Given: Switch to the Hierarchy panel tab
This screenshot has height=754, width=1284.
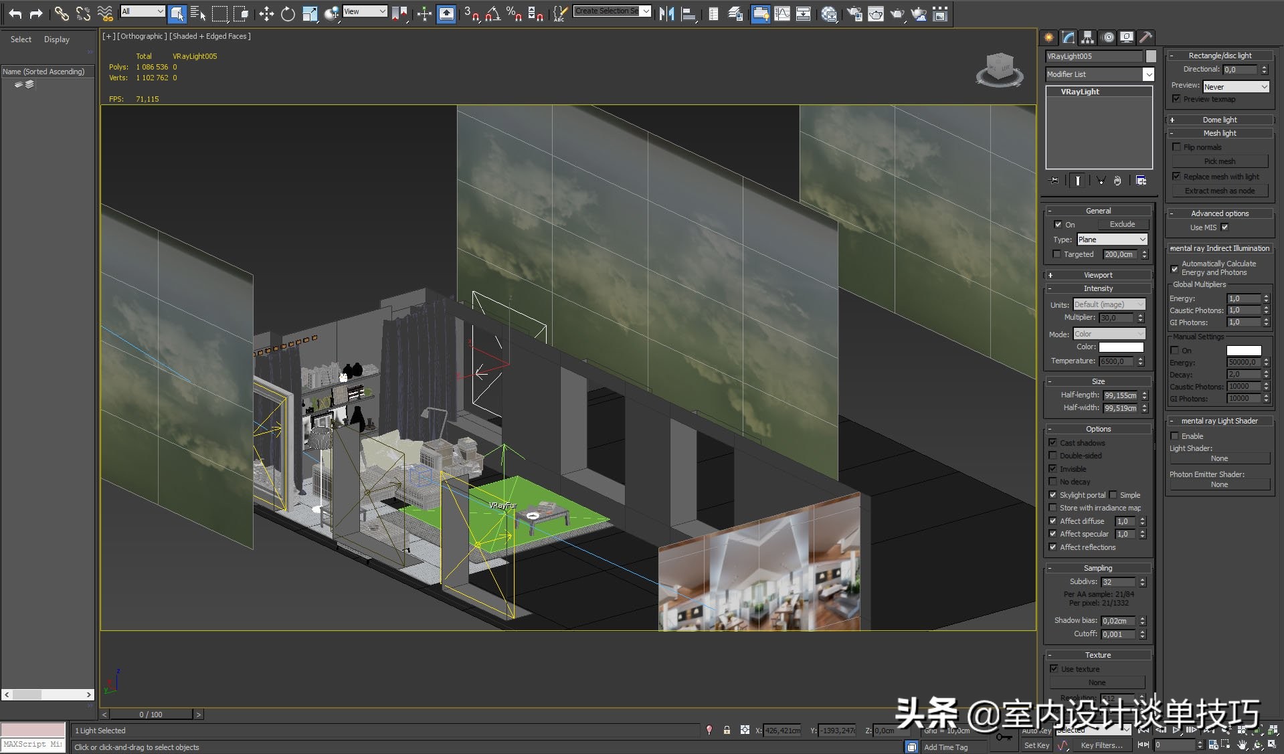Looking at the screenshot, I should point(1087,37).
